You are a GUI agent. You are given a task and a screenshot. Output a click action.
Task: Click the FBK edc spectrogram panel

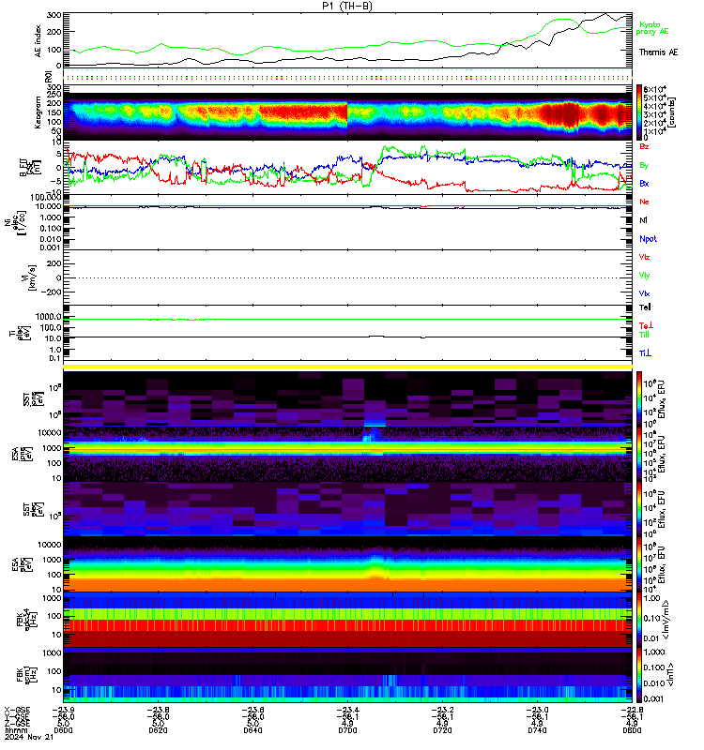(x=347, y=620)
